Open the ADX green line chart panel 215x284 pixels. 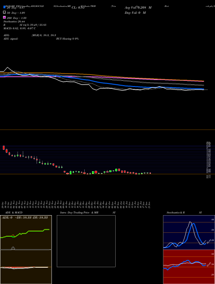(26, 232)
